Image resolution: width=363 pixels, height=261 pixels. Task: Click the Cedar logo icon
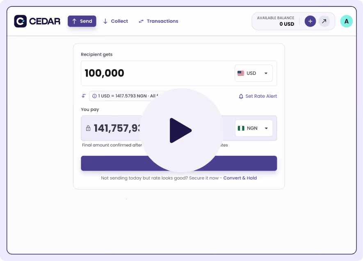click(21, 21)
